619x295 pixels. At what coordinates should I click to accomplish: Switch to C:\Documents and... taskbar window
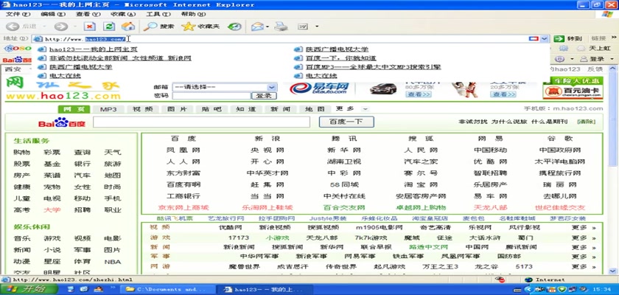(x=169, y=289)
